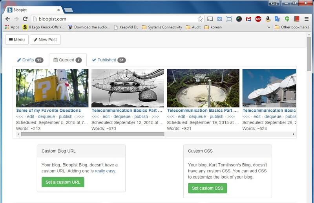Open the Other bookmarks folder
The height and width of the screenshot is (203, 314).
click(x=292, y=27)
